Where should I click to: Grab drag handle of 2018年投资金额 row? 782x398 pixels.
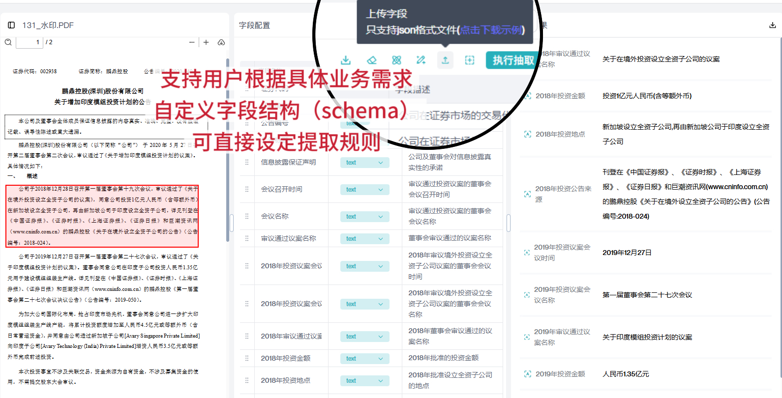click(x=247, y=358)
